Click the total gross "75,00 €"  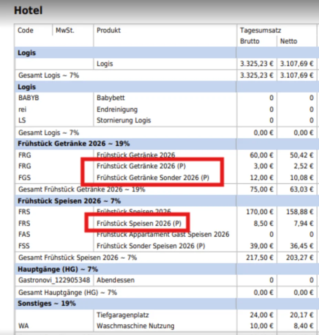(261, 189)
